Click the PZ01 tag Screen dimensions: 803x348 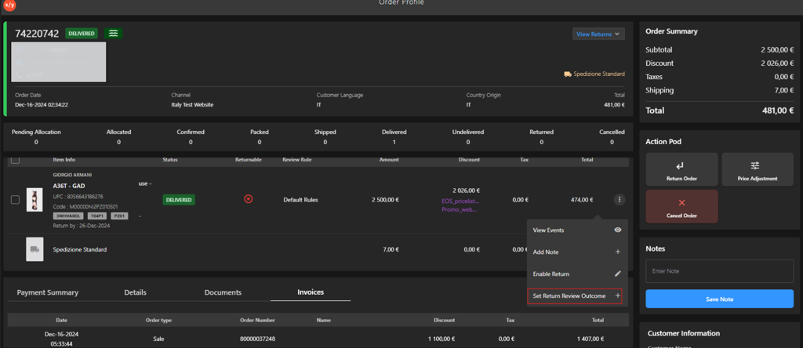click(x=119, y=216)
